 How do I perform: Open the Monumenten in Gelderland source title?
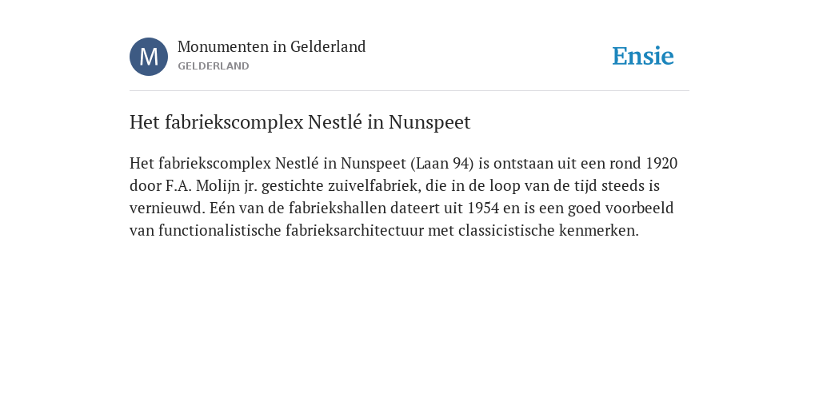click(x=272, y=47)
